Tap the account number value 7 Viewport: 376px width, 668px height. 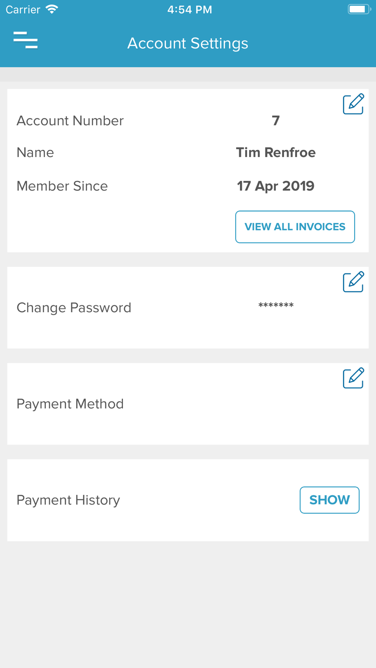pos(276,121)
